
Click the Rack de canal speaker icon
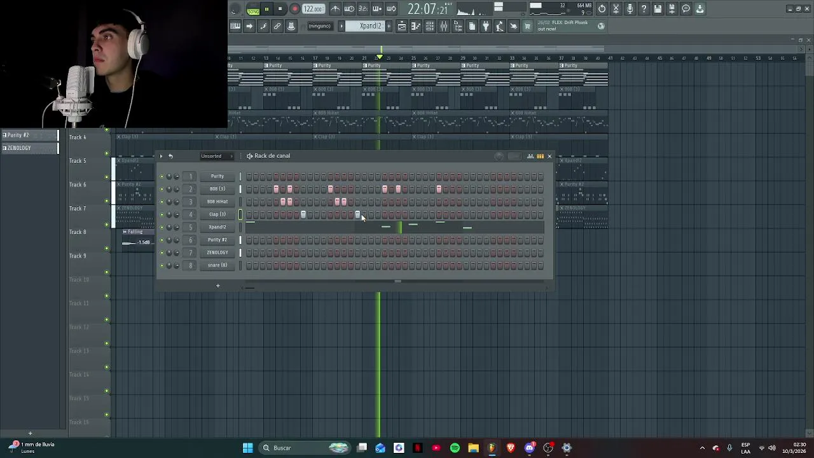pyautogui.click(x=250, y=156)
